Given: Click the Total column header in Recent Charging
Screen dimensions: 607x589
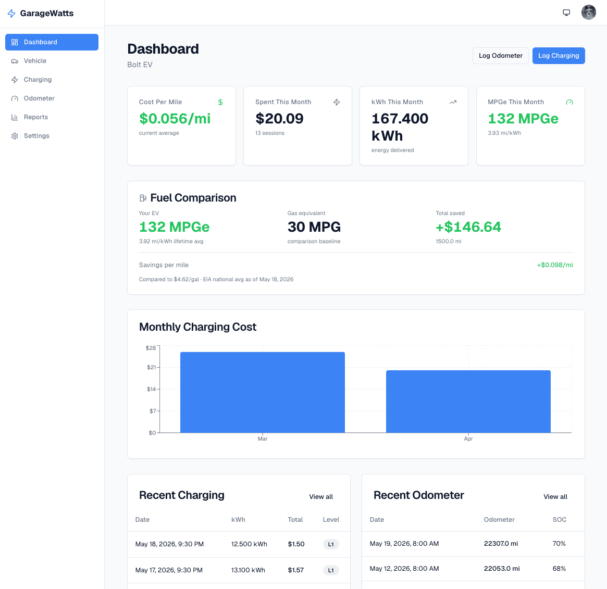Looking at the screenshot, I should pos(295,520).
